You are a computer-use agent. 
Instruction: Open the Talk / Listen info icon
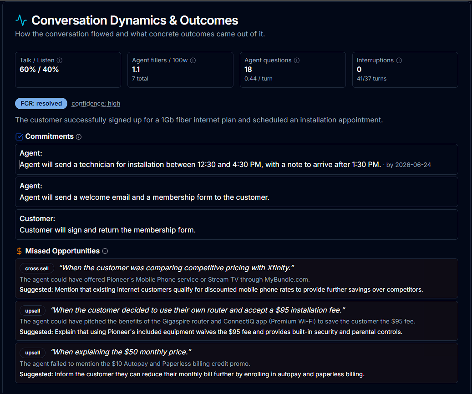(60, 60)
